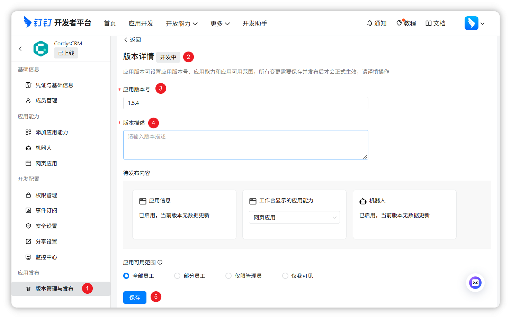Click the 网页应用 sidebar window icon

pos(28,163)
